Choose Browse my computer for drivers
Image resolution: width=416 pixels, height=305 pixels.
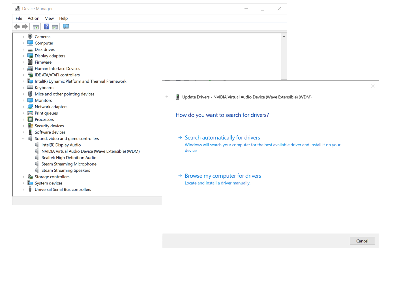(x=223, y=176)
